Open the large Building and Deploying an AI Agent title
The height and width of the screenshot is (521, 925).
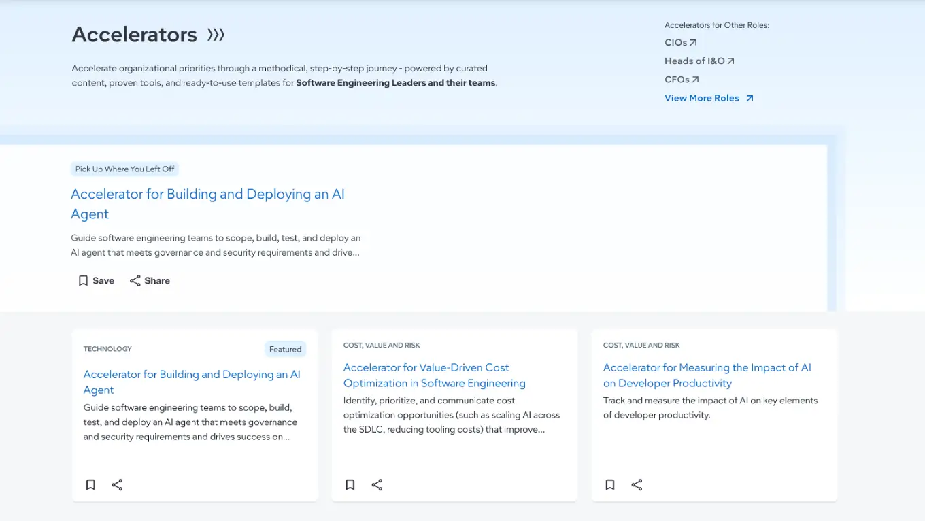[207, 204]
